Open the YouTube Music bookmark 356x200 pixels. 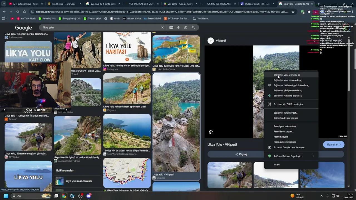click(x=26, y=19)
